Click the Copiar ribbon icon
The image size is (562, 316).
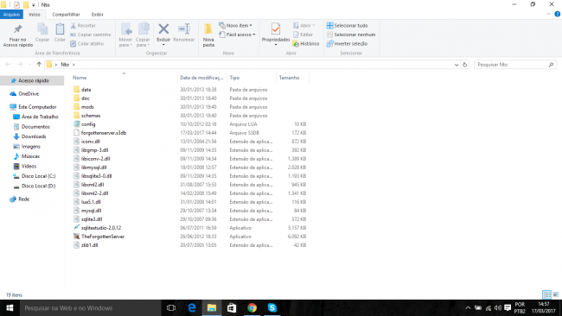(42, 33)
